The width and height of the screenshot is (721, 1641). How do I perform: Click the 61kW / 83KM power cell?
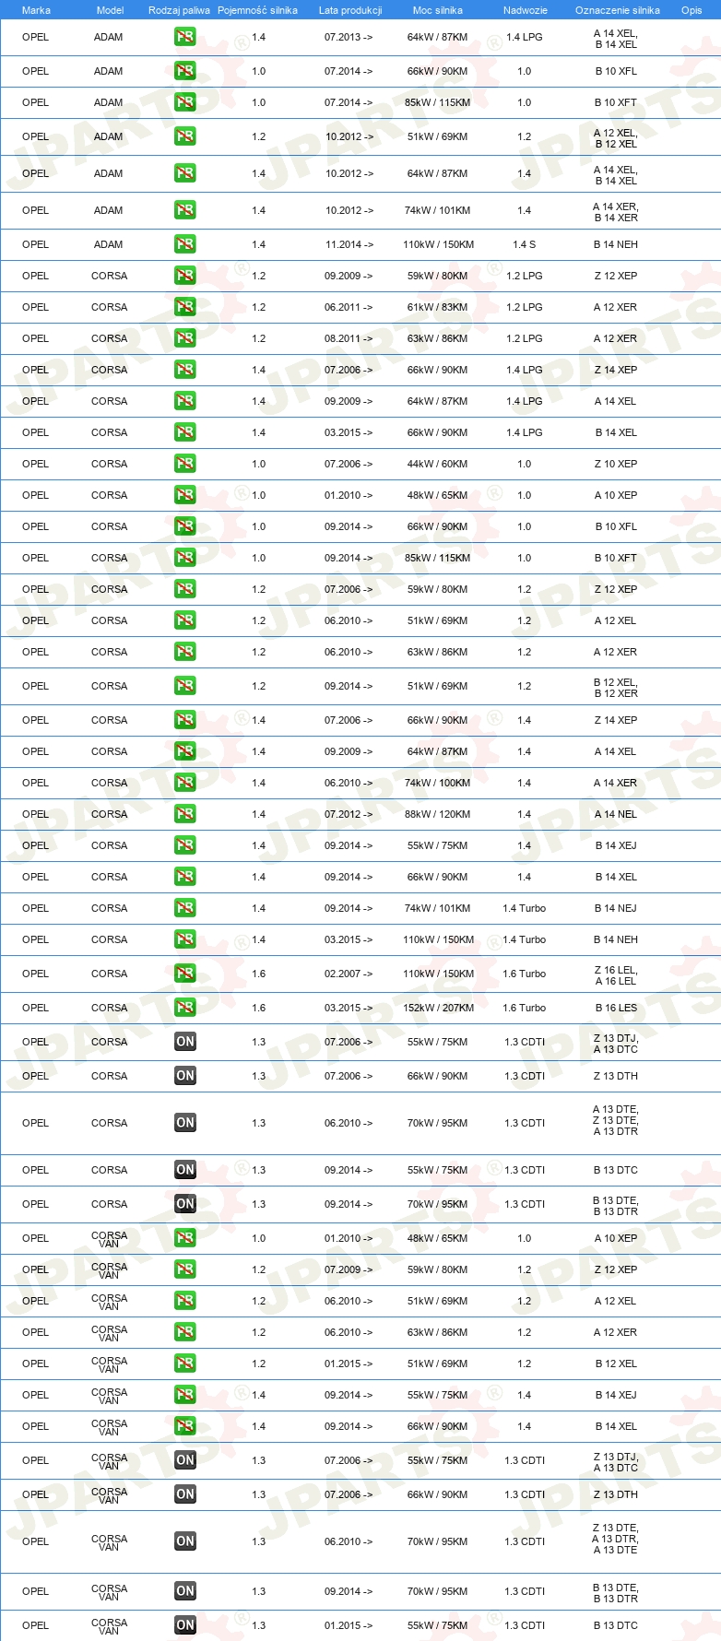pyautogui.click(x=438, y=307)
